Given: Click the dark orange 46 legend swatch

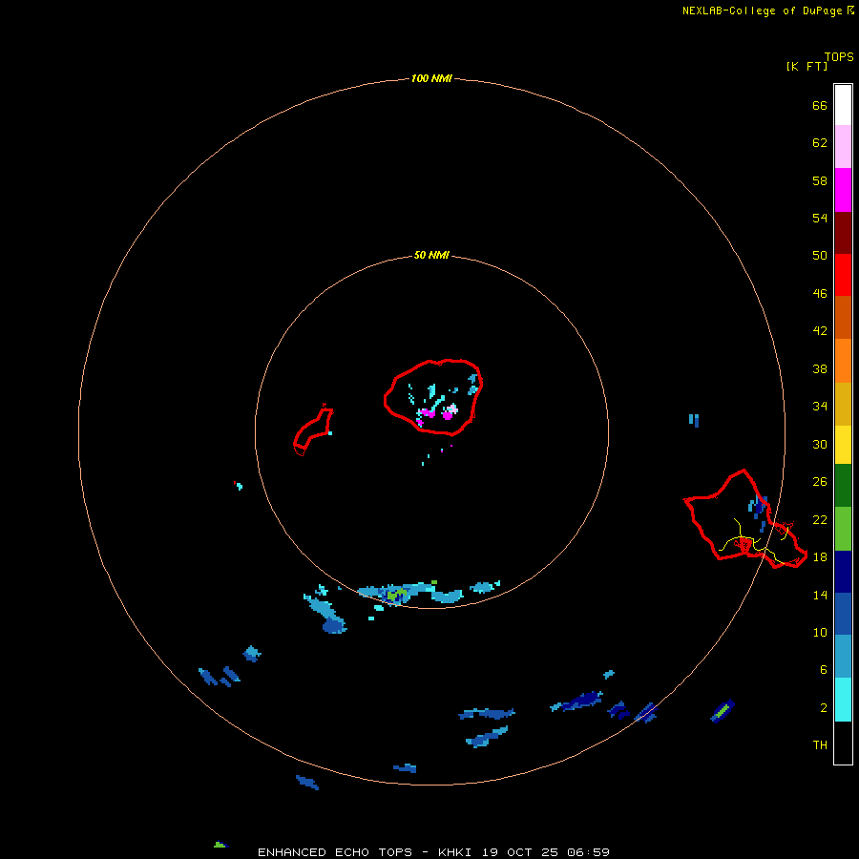Looking at the screenshot, I should (843, 318).
